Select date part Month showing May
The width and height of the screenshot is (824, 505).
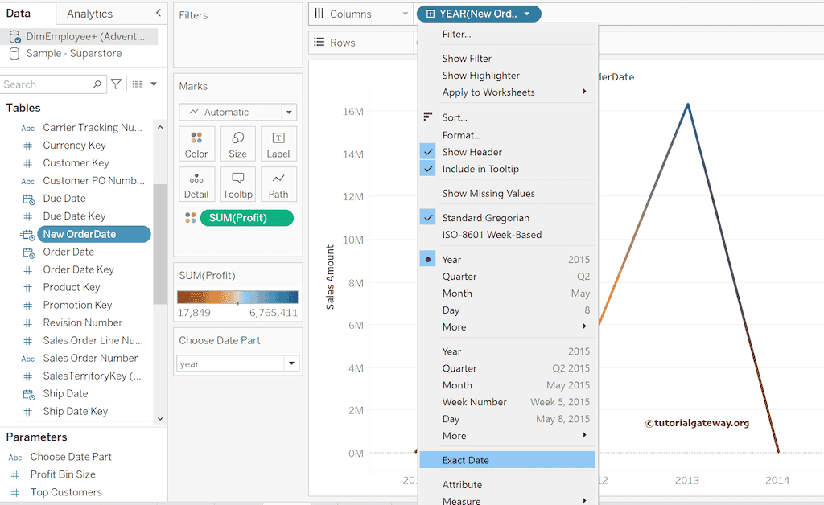pos(507,293)
